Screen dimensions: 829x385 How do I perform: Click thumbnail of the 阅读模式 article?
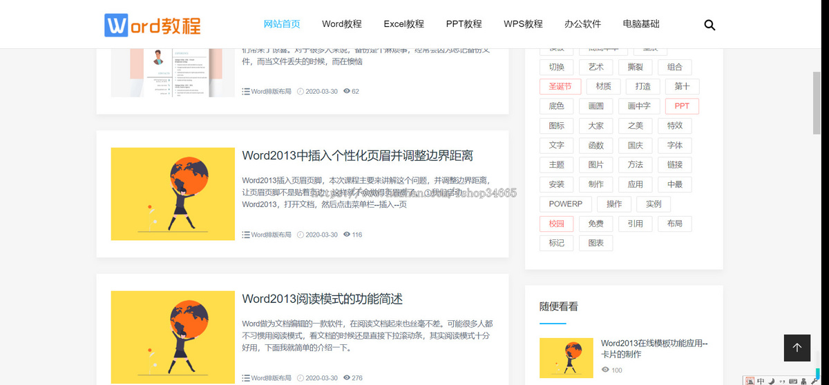[x=173, y=337]
